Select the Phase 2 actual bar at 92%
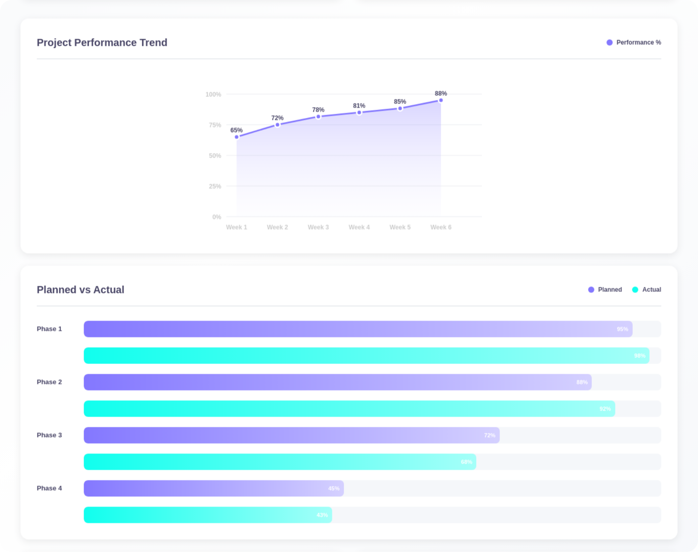Screen dimensions: 698x552 click(x=349, y=409)
